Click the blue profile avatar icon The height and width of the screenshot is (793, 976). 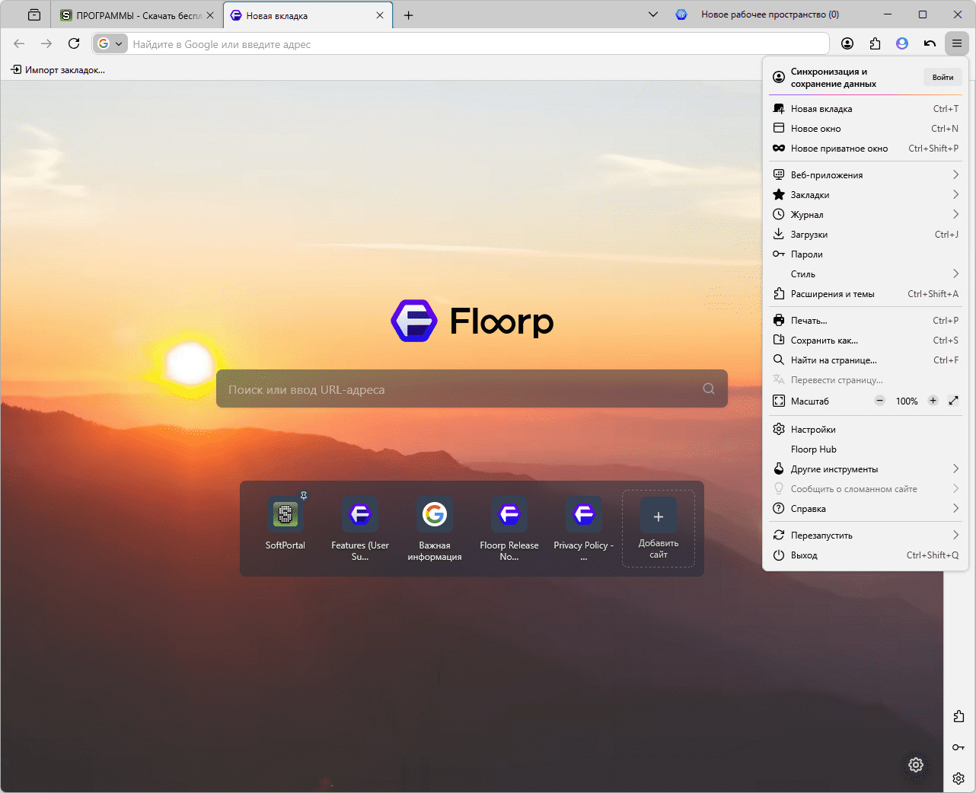pos(902,44)
